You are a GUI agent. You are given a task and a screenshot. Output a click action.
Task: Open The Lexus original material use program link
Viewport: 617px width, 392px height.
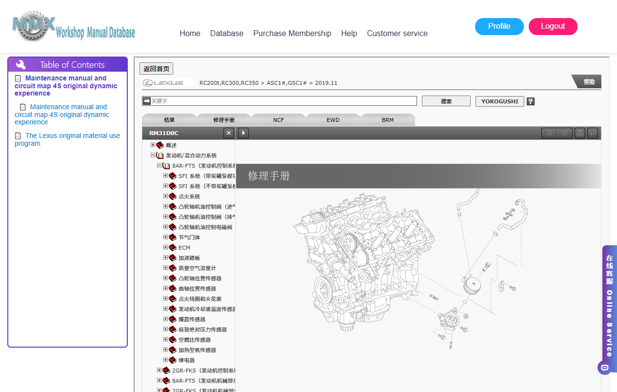(67, 139)
